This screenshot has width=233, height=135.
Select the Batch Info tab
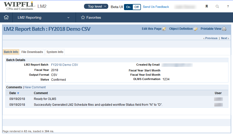click(x=11, y=52)
